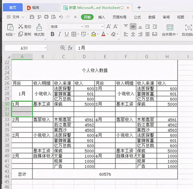Open Print Preview icon
Screen dimensions: 193x189
[54, 17]
